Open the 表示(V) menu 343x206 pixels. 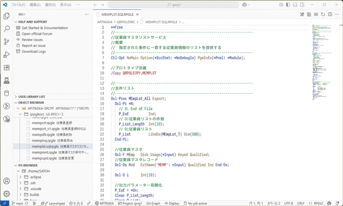[x=66, y=4]
